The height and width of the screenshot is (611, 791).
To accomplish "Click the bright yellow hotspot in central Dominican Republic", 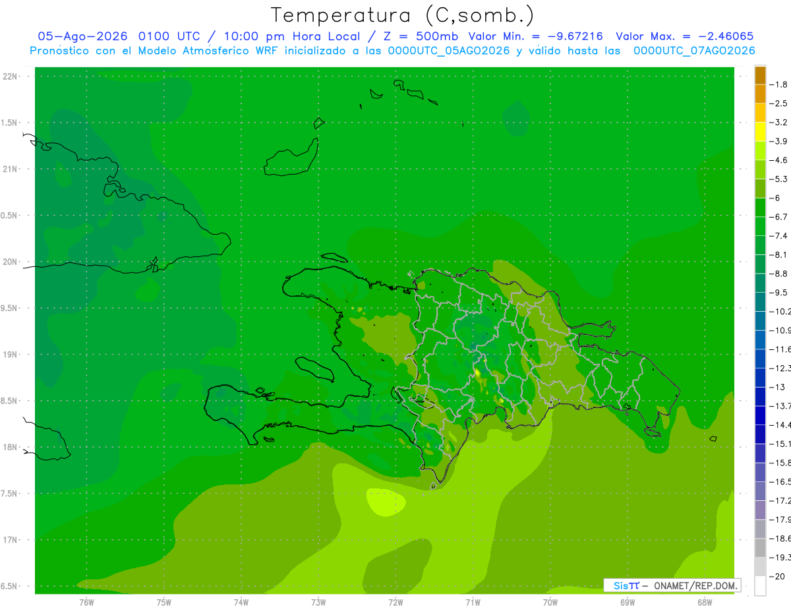I will tap(478, 373).
